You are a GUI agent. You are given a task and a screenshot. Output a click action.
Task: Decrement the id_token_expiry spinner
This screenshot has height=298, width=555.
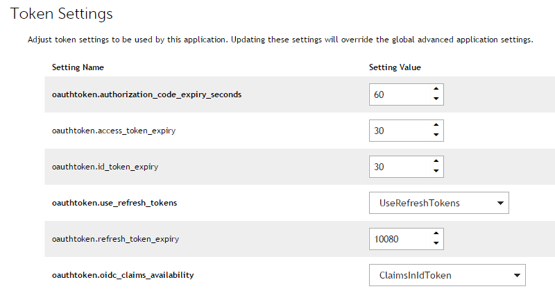tap(436, 172)
